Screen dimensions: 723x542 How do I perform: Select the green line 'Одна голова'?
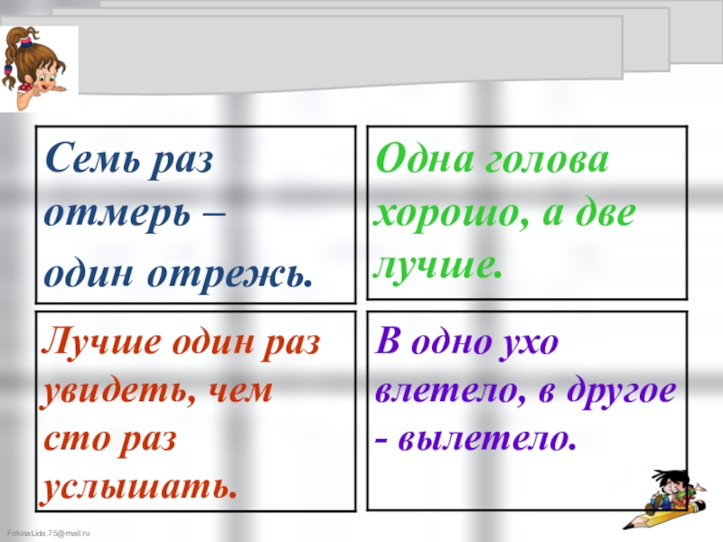pyautogui.click(x=492, y=159)
